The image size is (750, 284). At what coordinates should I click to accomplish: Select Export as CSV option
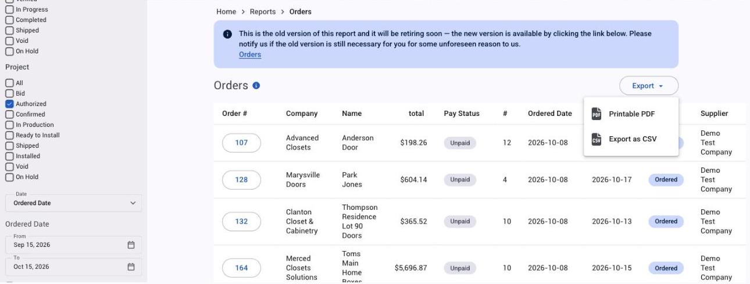(631, 139)
